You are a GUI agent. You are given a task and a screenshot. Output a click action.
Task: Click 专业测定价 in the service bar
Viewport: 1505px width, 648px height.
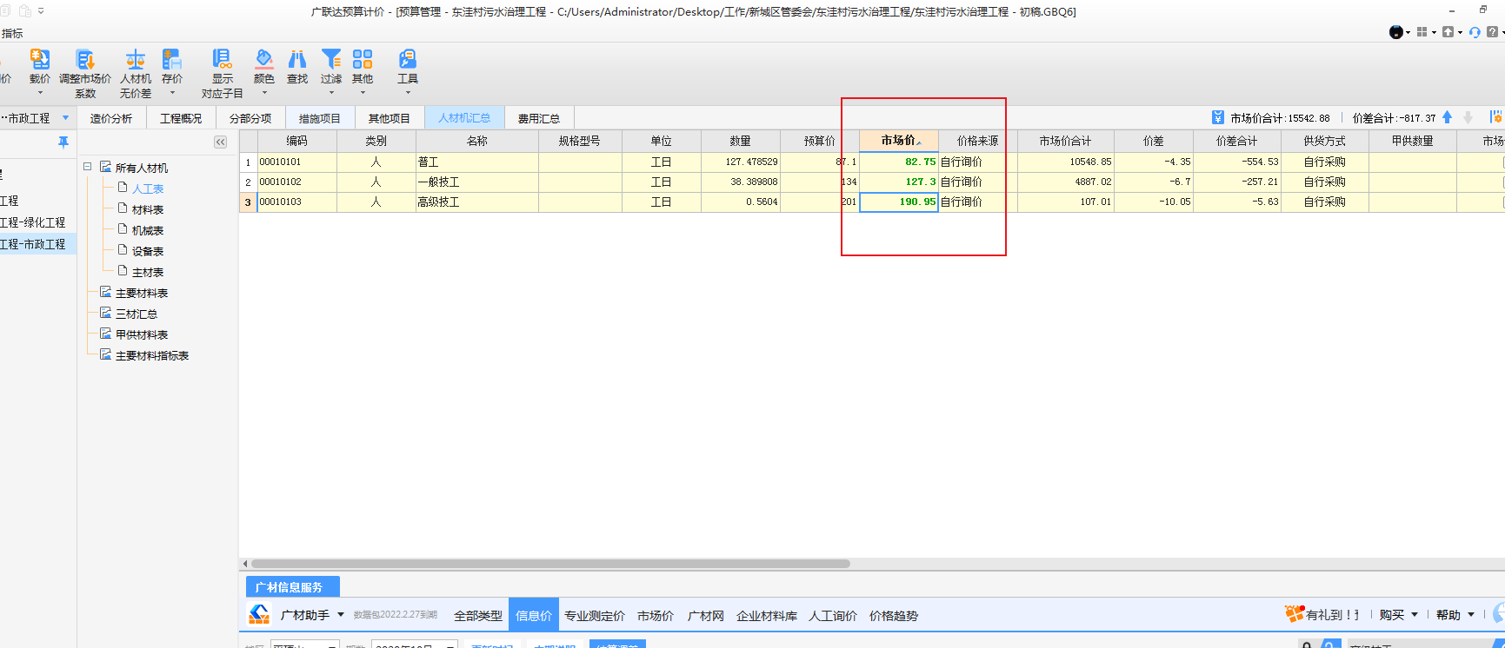click(x=595, y=615)
